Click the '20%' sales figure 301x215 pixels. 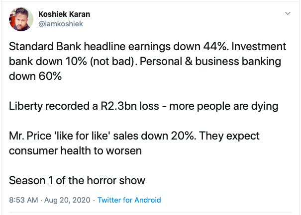pos(183,136)
